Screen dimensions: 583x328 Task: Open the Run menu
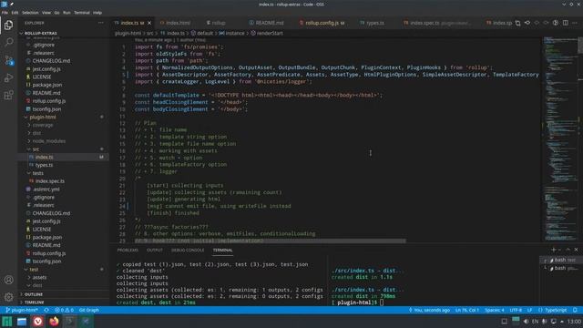point(66,12)
